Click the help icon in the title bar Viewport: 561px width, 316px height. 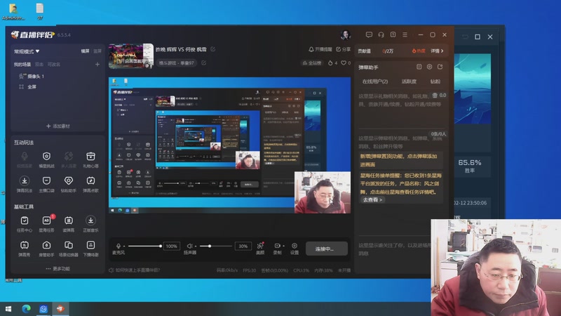click(393, 34)
